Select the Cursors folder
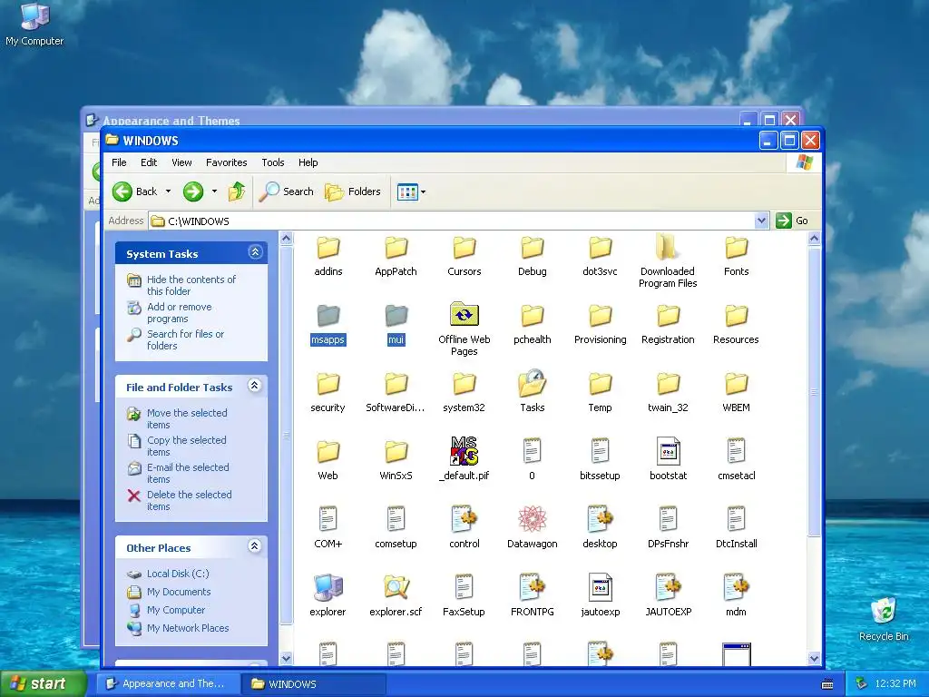The width and height of the screenshot is (929, 697). [464, 256]
